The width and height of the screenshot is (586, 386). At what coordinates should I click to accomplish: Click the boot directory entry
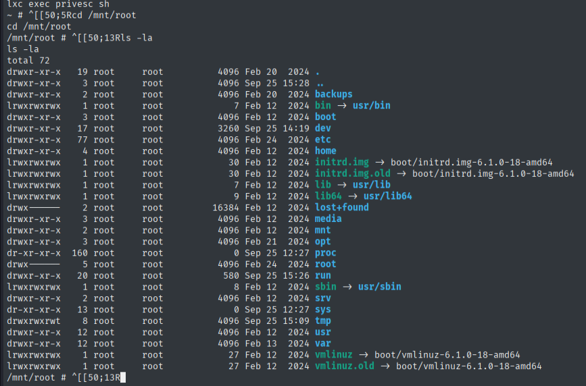pyautogui.click(x=325, y=117)
